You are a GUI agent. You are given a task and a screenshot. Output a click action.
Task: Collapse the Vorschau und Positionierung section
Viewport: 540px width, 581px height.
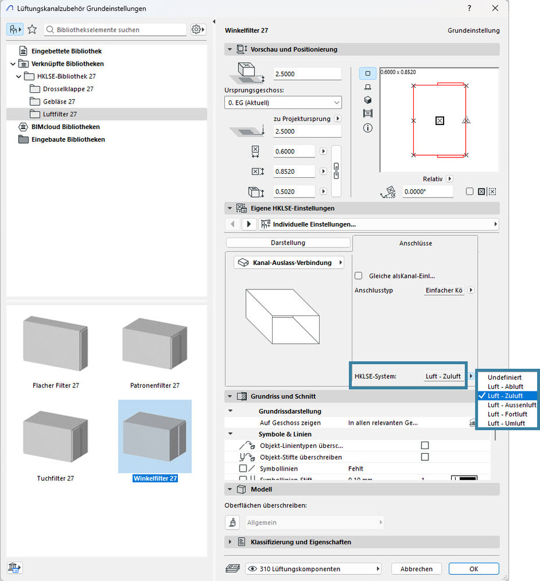[230, 49]
